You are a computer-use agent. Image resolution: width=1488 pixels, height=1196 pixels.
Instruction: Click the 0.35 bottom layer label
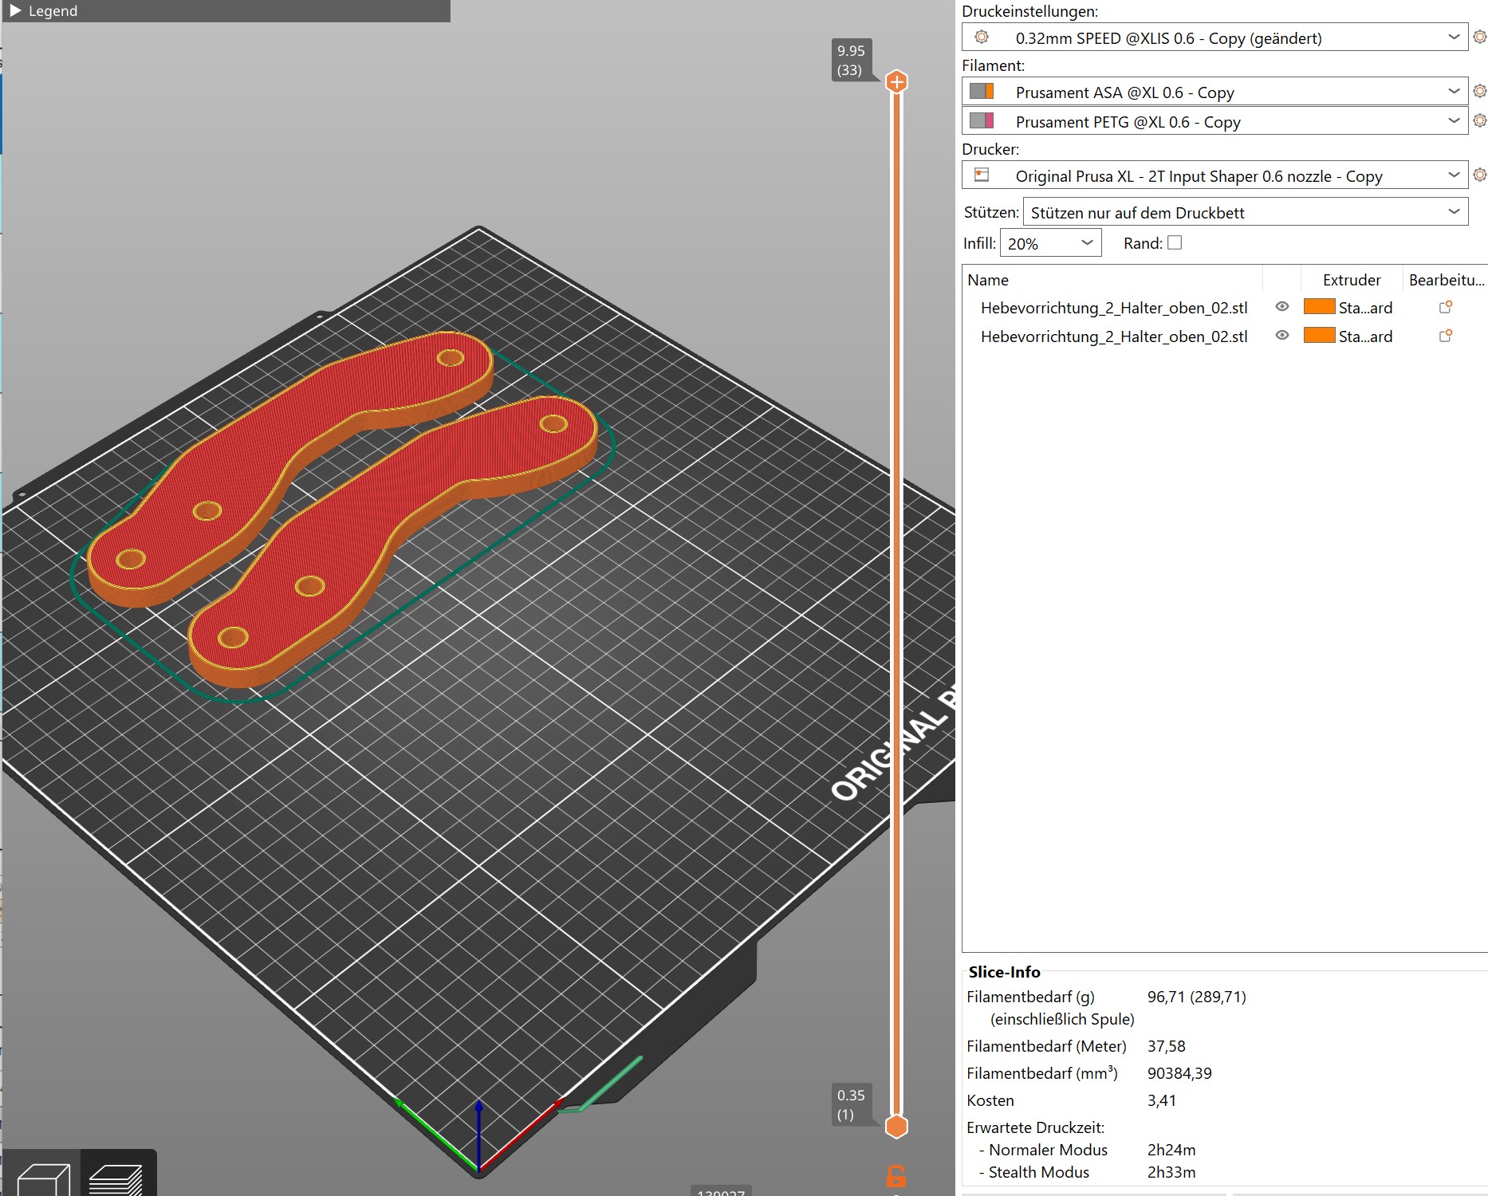point(851,1104)
